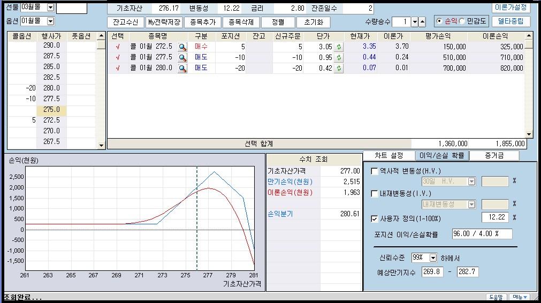The image size is (541, 303).
Task: Open the 선물 03월물 dropdown
Action: [x=50, y=7]
